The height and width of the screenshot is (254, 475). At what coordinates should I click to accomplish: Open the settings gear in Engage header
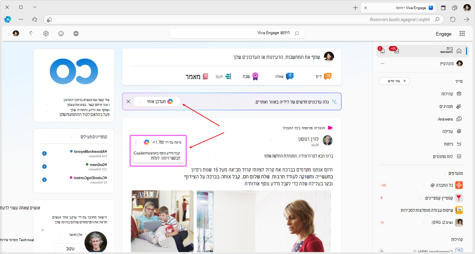point(46,33)
